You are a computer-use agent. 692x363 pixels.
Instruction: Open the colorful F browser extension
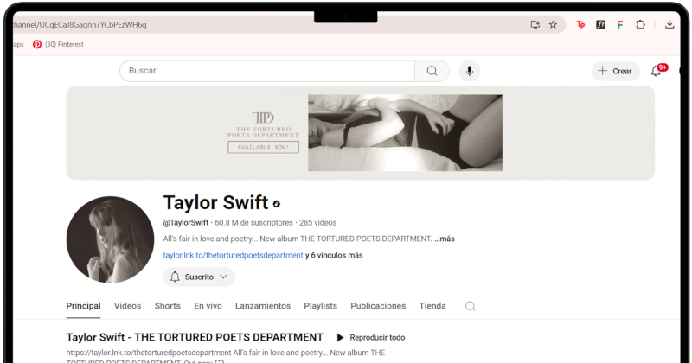coord(619,25)
